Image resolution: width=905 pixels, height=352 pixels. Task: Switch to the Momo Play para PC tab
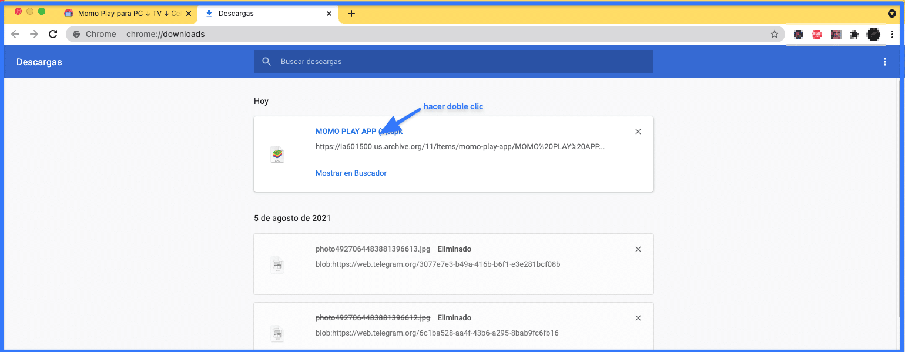tap(123, 14)
